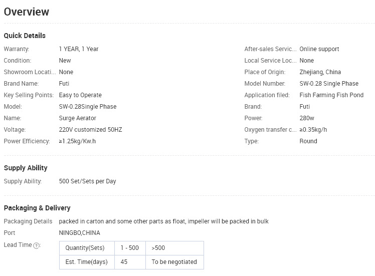Click the Surge Aerator name value
The height and width of the screenshot is (276, 375).
[x=78, y=118]
